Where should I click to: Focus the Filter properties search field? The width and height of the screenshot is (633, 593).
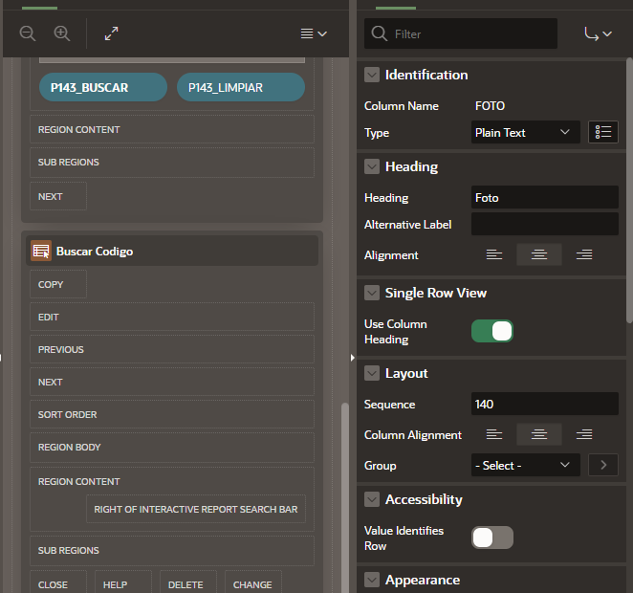pyautogui.click(x=461, y=33)
